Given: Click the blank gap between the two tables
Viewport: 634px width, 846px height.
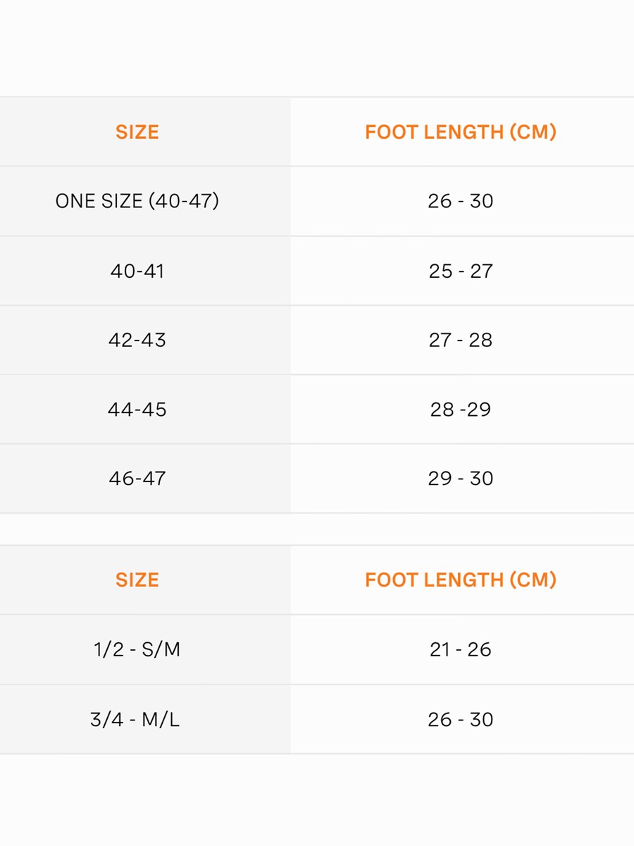Looking at the screenshot, I should (317, 529).
